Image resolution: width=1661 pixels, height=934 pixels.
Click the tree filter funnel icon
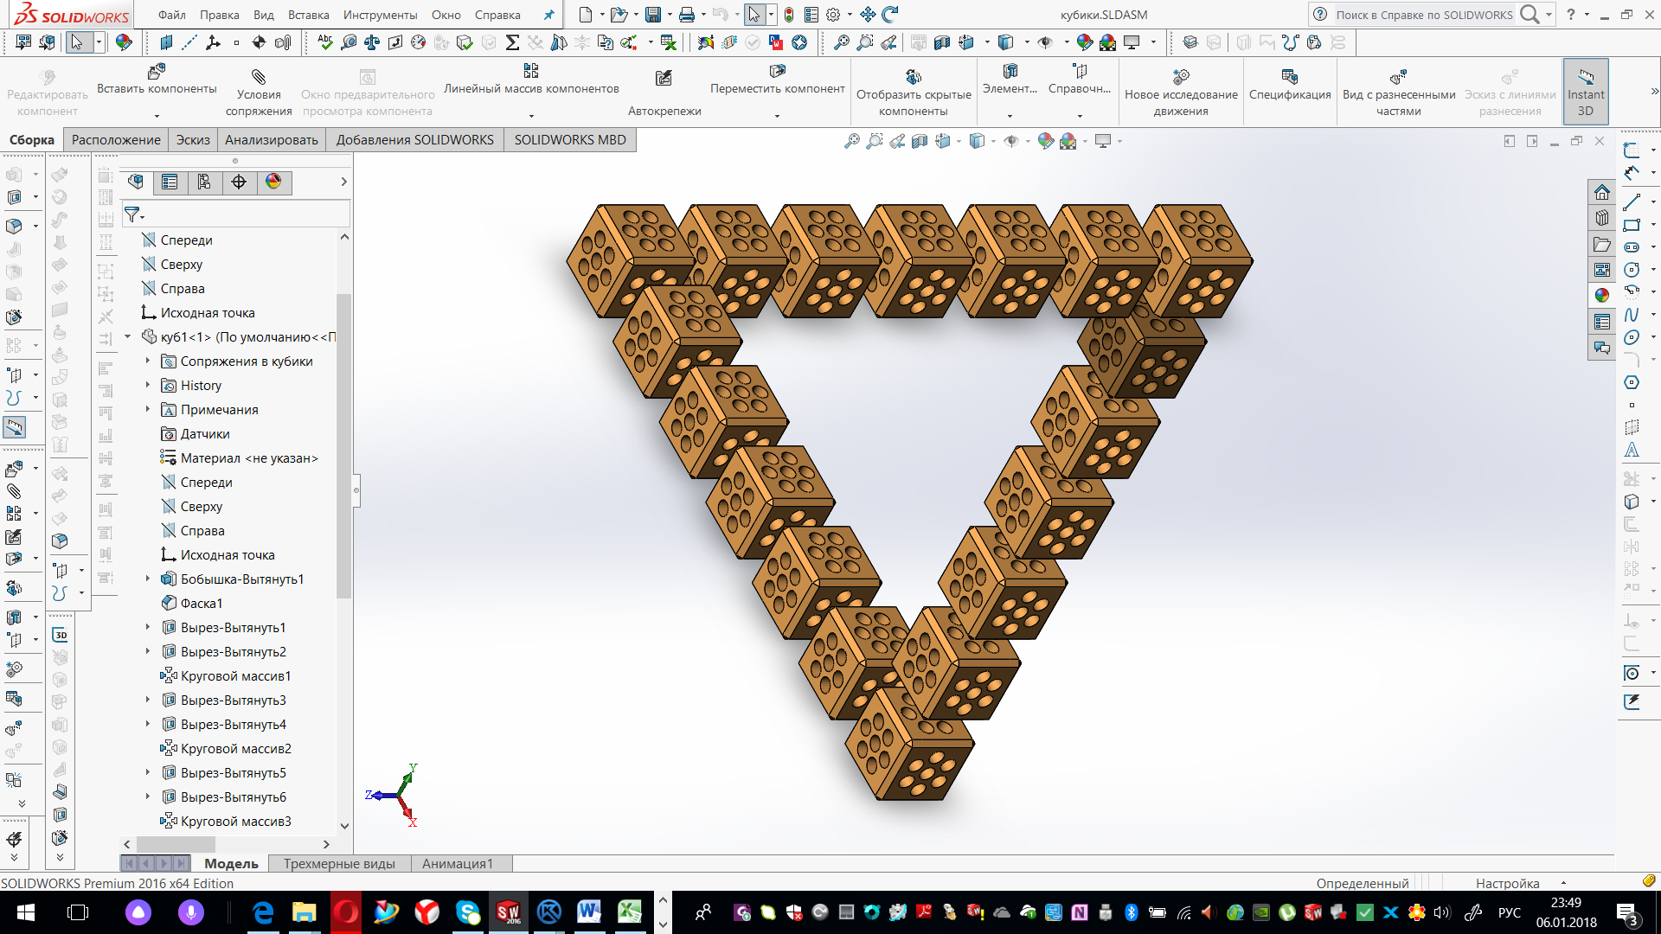coord(131,214)
